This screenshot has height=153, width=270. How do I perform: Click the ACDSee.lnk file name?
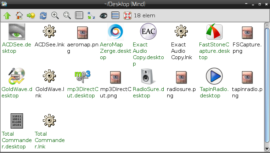49,45
